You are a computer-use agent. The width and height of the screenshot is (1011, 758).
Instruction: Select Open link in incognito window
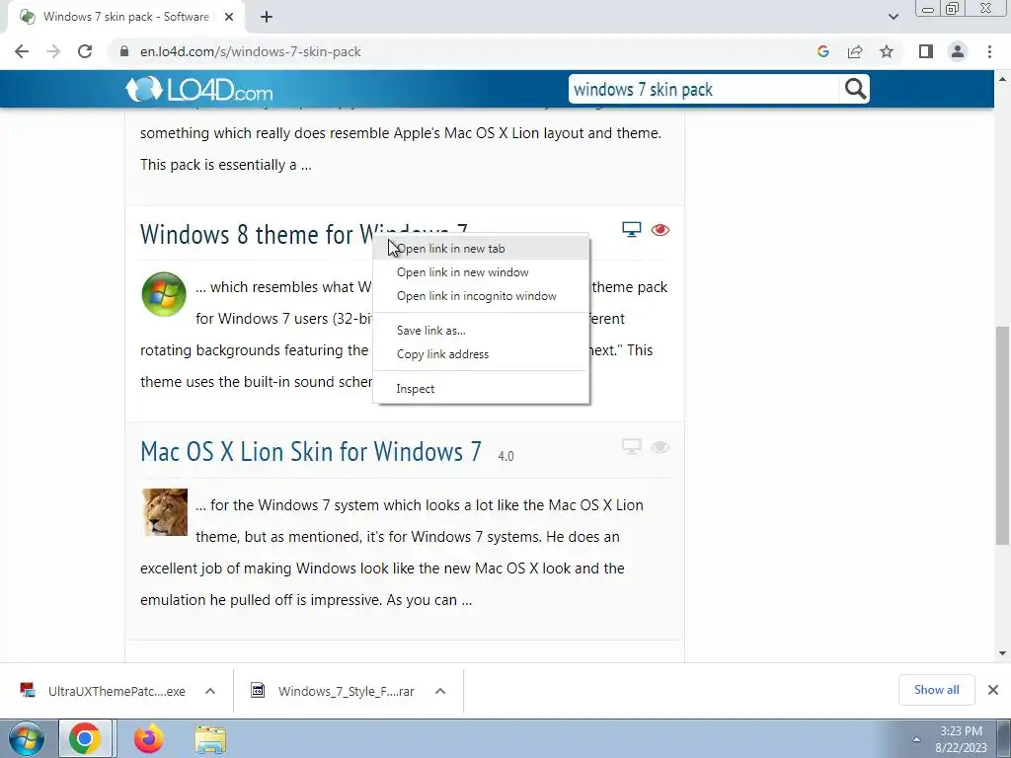coord(481,296)
